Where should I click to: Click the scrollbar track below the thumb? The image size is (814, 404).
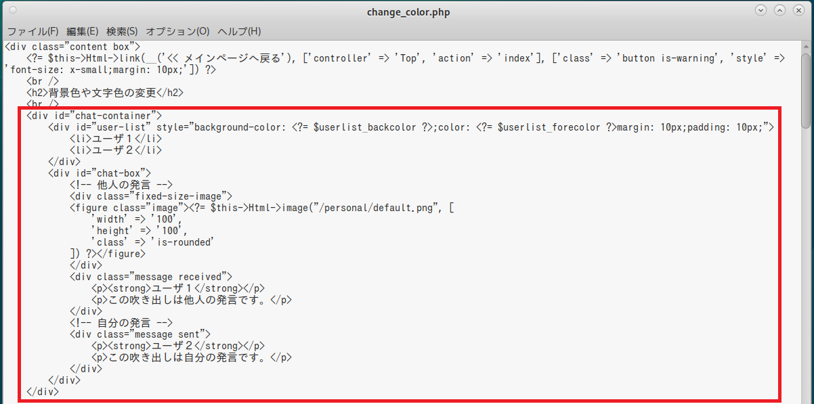tap(806, 264)
